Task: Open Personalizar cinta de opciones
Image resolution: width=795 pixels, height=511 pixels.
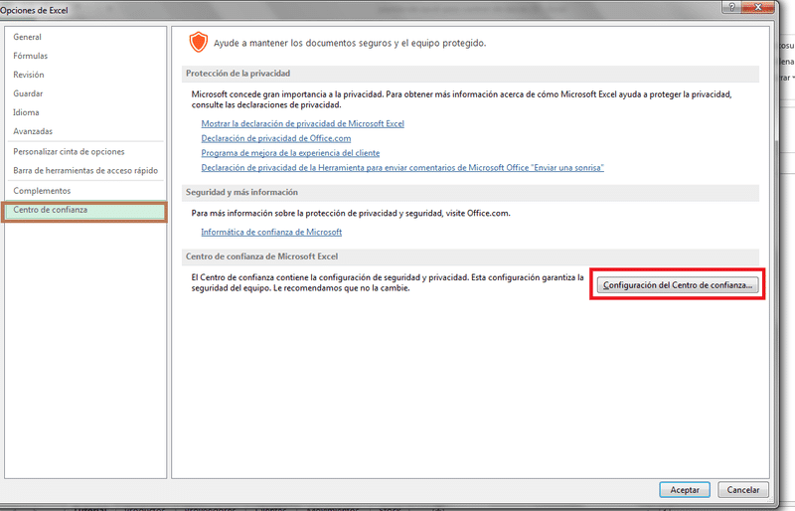Action: click(69, 152)
